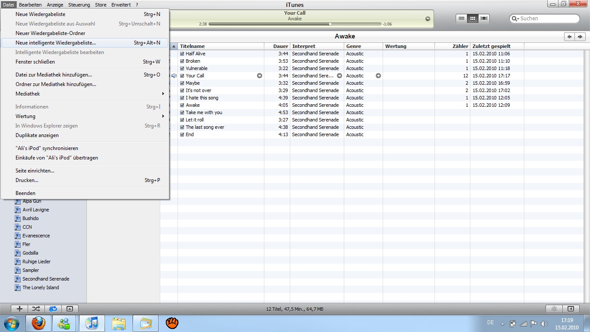Sort by the Titelname column header
590x332 pixels.
coord(221,46)
